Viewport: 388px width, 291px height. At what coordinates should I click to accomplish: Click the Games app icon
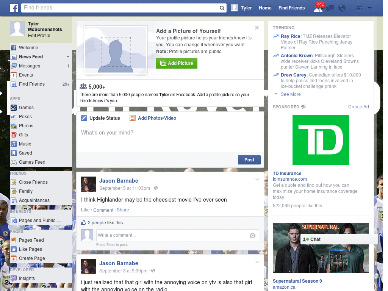click(x=14, y=108)
